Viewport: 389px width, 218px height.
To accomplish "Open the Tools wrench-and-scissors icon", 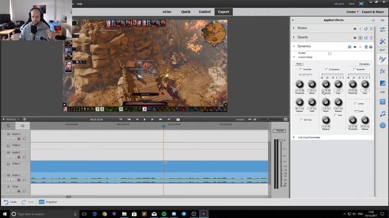I will pos(382,41).
